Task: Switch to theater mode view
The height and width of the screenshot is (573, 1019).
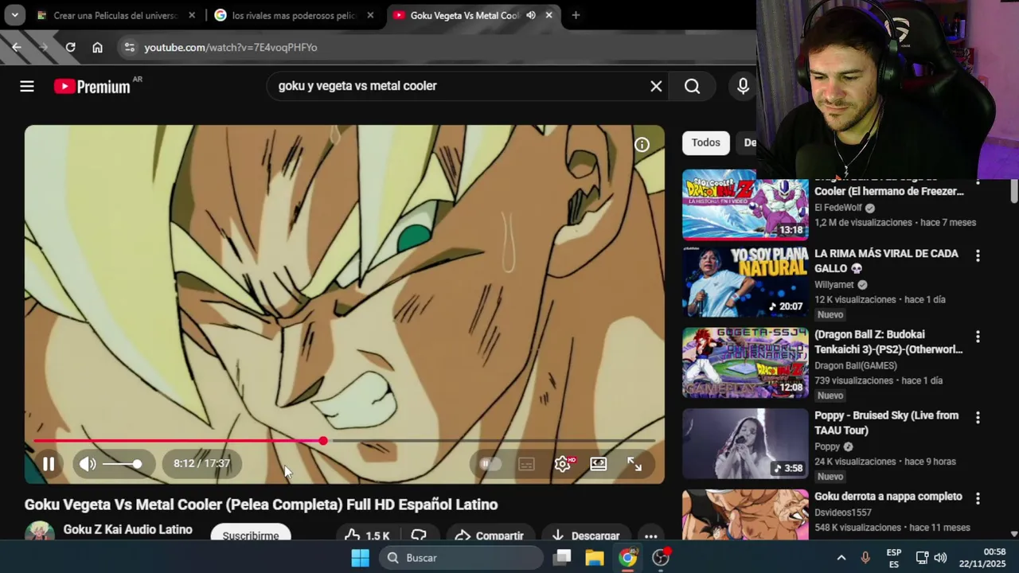Action: point(599,464)
